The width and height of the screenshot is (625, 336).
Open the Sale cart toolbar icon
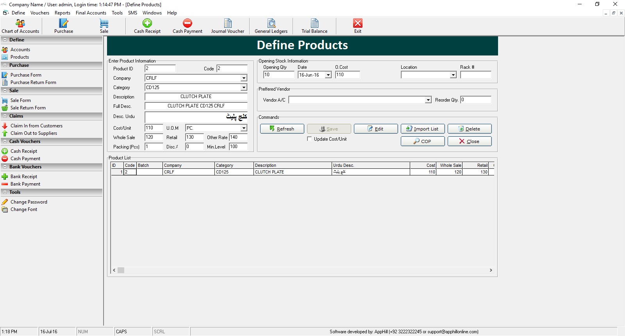click(x=104, y=26)
